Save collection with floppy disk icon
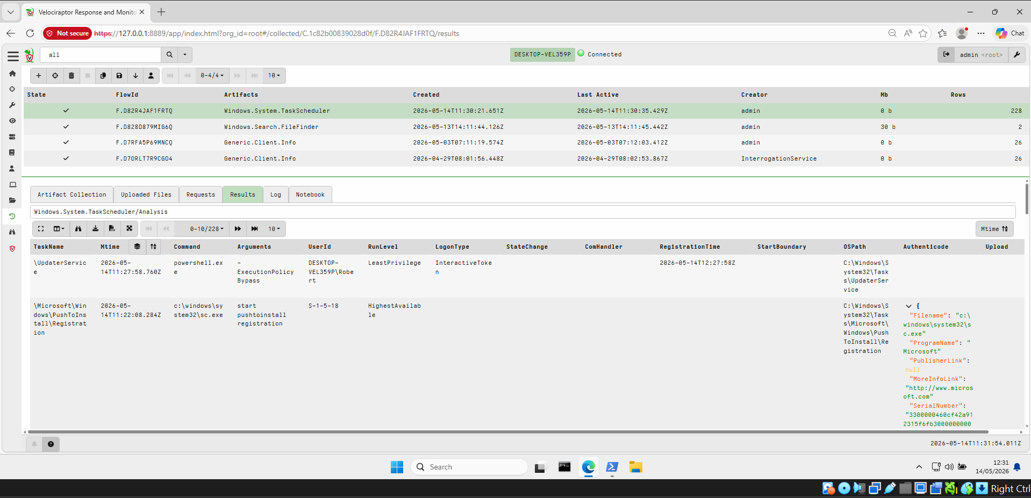1031x498 pixels. point(119,76)
